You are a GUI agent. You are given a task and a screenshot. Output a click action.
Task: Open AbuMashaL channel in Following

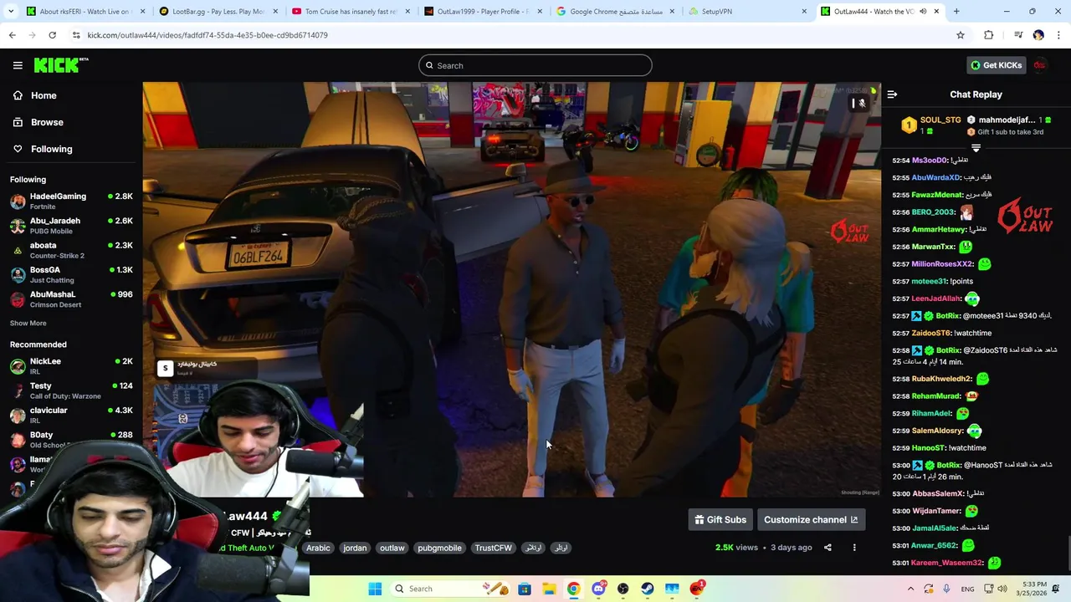pos(71,299)
